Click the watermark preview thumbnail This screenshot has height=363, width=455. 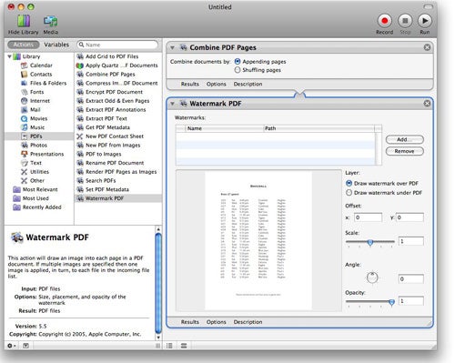pos(258,240)
